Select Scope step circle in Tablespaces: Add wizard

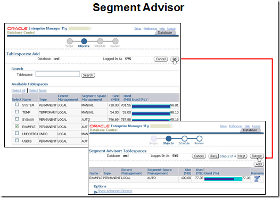pyautogui.click(x=70, y=41)
